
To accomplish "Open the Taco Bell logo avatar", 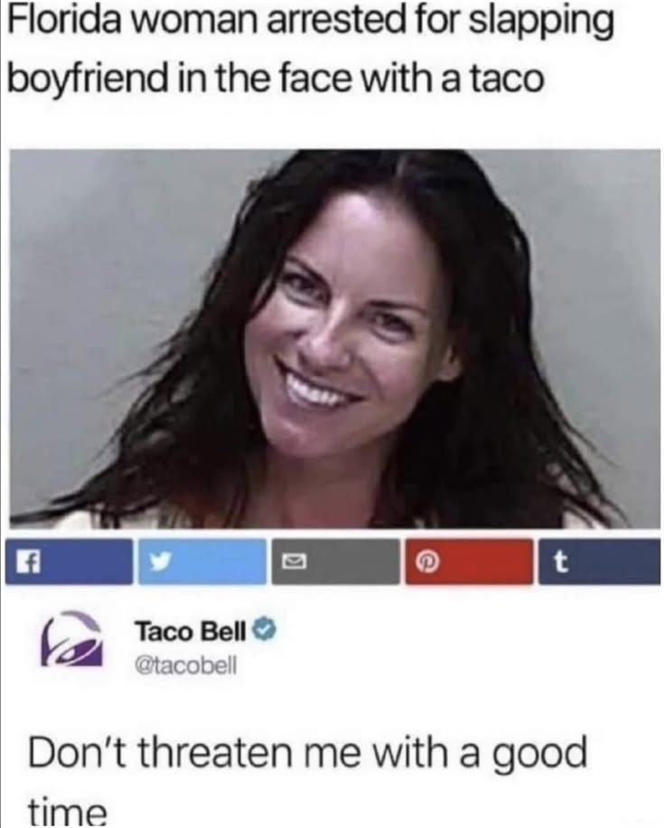I will 72,640.
